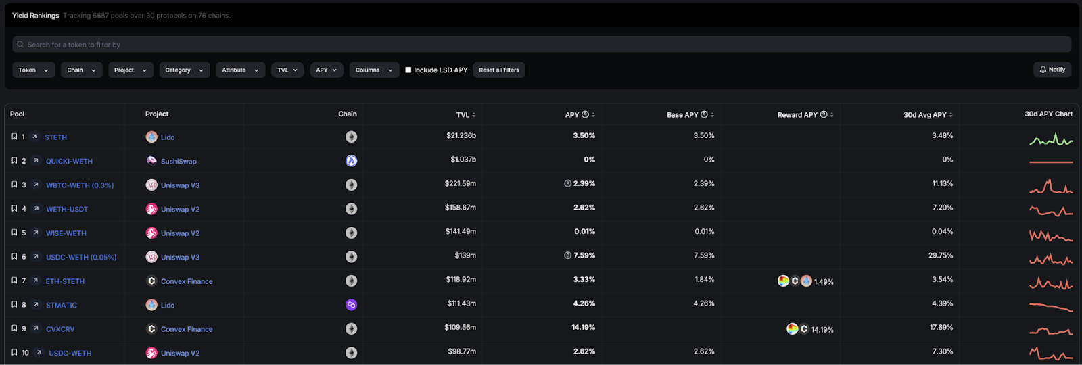The height and width of the screenshot is (365, 1082).
Task: Bookmark the WBTC-WETH (0.3%) pool
Action: point(14,185)
